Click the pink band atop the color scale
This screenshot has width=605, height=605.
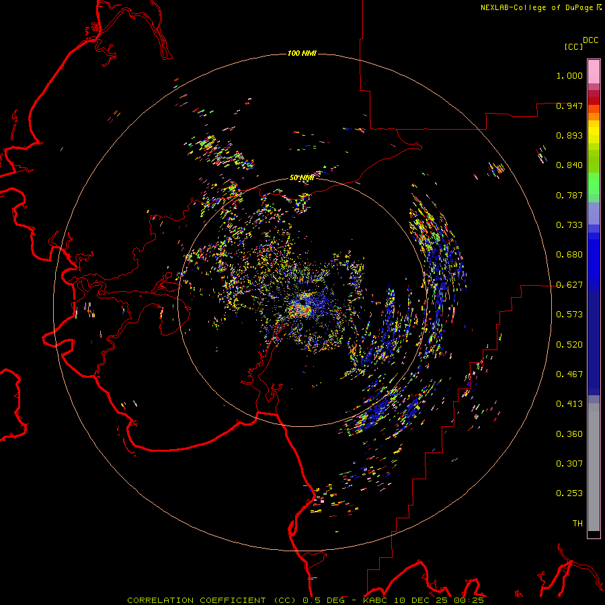click(x=594, y=71)
